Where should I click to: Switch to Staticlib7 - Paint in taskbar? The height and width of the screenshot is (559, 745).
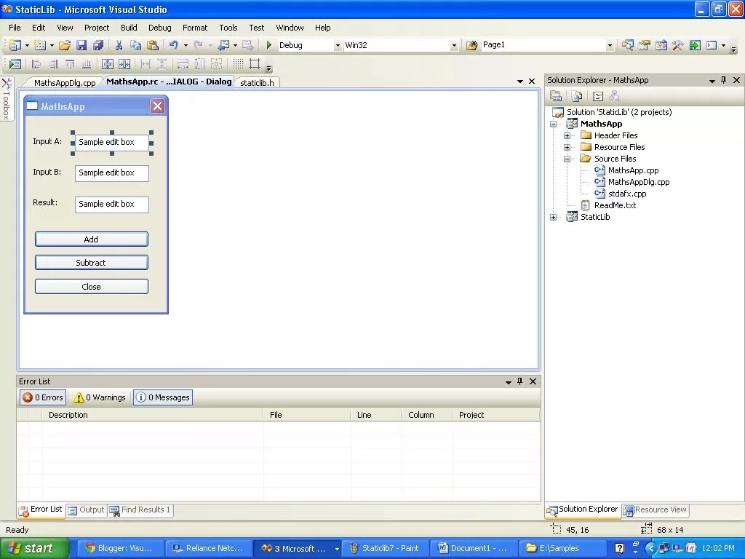point(386,548)
